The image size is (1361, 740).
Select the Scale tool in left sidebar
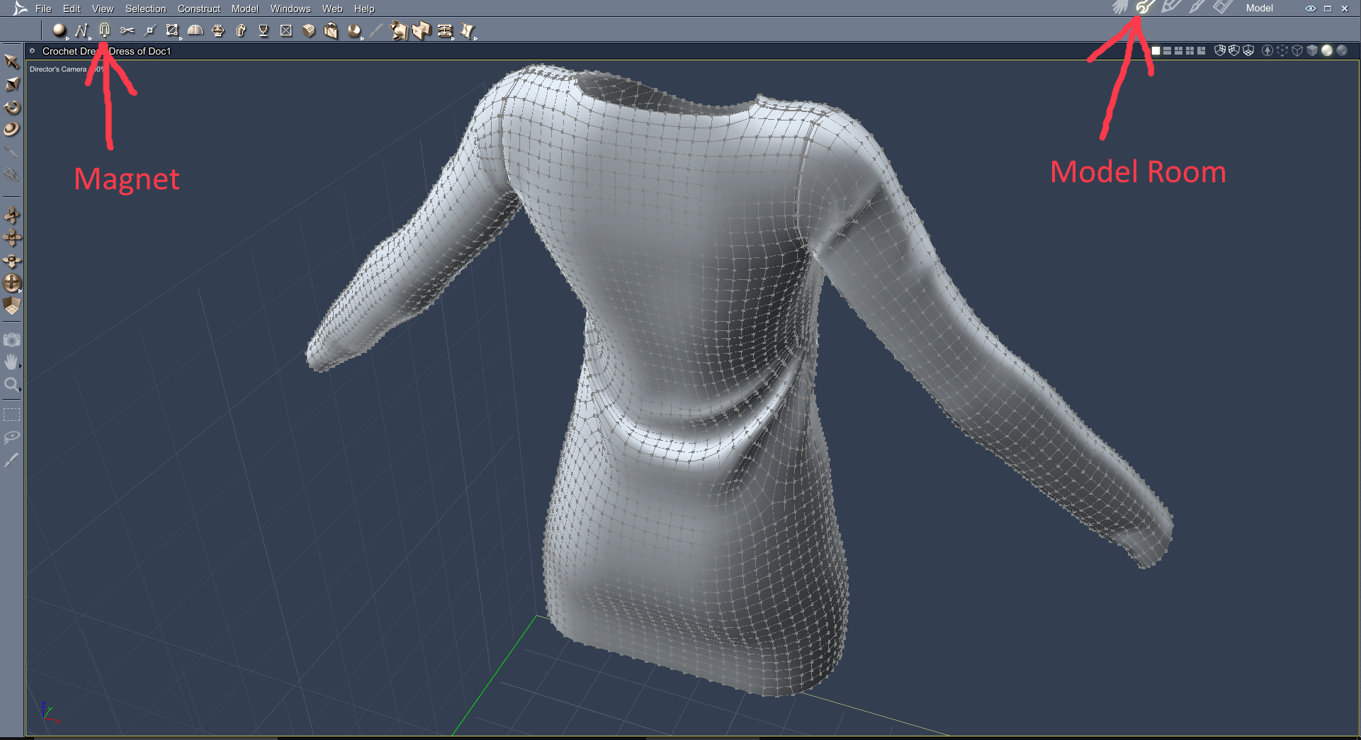pyautogui.click(x=11, y=84)
